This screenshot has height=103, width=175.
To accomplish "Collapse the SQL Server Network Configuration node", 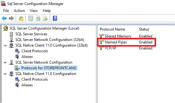I will pos(5,62).
